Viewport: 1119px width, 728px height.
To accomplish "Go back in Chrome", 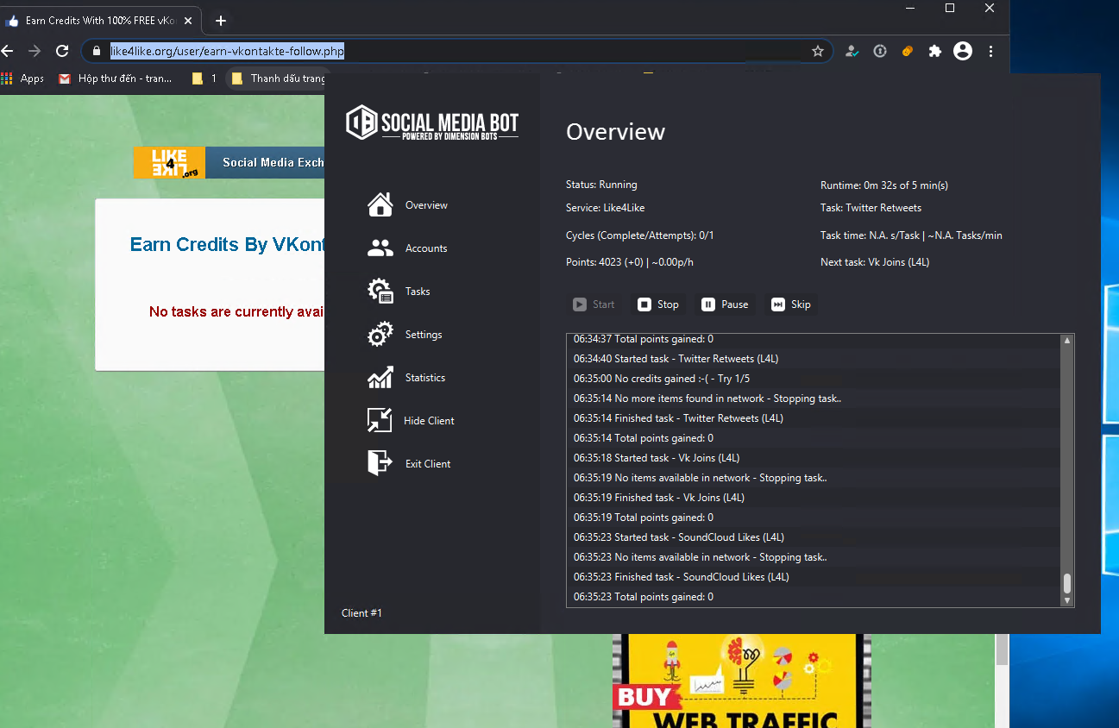I will 8,52.
